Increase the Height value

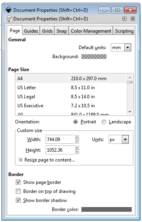[x=77, y=148]
